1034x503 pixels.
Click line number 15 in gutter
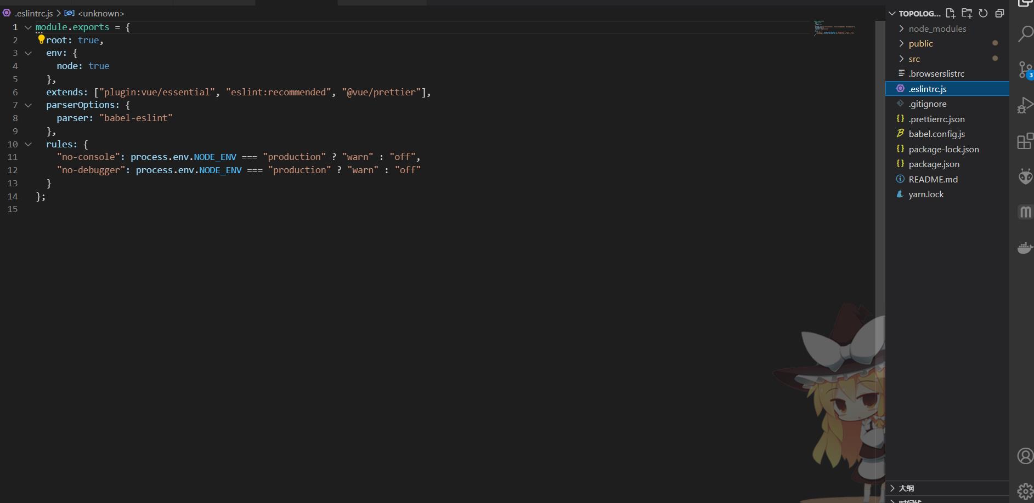(12, 209)
